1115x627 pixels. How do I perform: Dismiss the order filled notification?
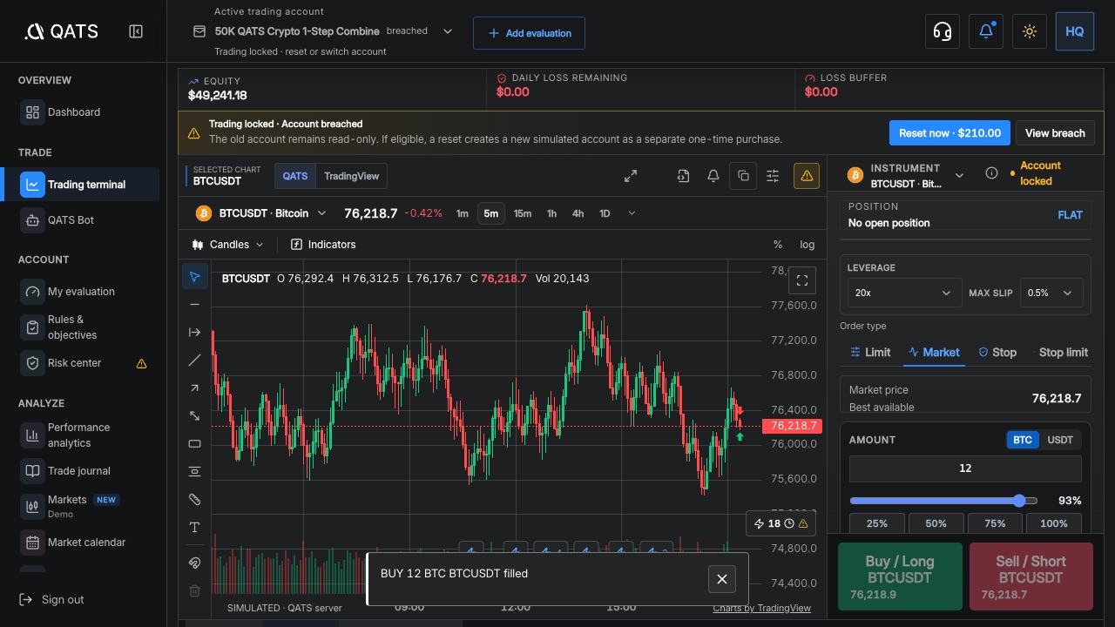click(x=722, y=579)
